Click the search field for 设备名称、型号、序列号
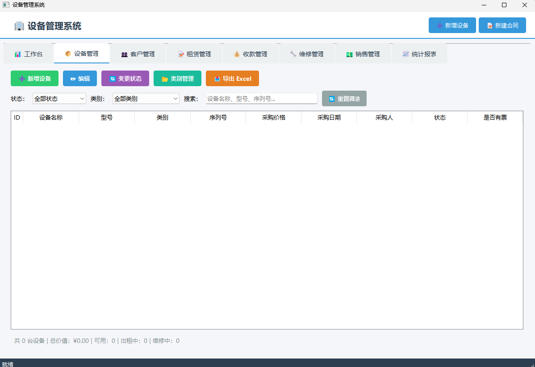Viewport: 535px width, 367px height. [x=261, y=99]
